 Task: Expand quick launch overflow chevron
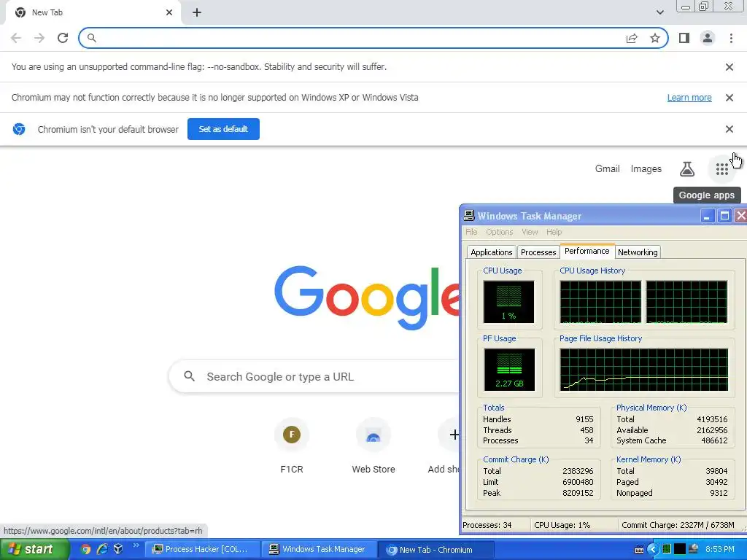(136, 545)
